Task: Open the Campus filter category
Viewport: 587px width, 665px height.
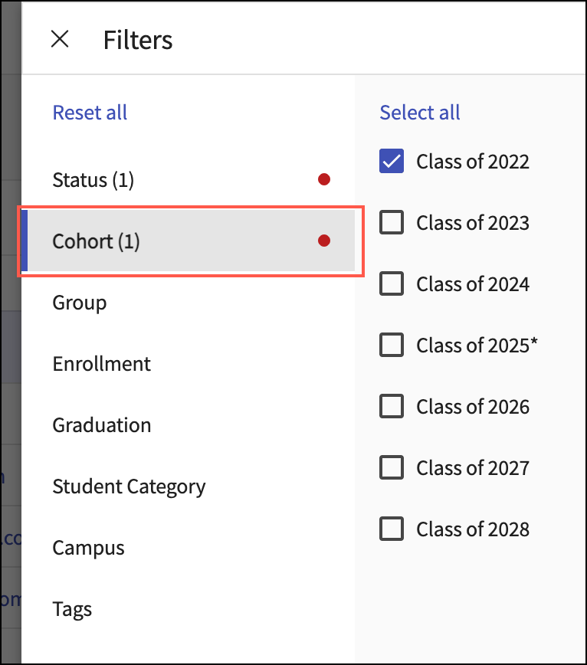Action: point(88,548)
